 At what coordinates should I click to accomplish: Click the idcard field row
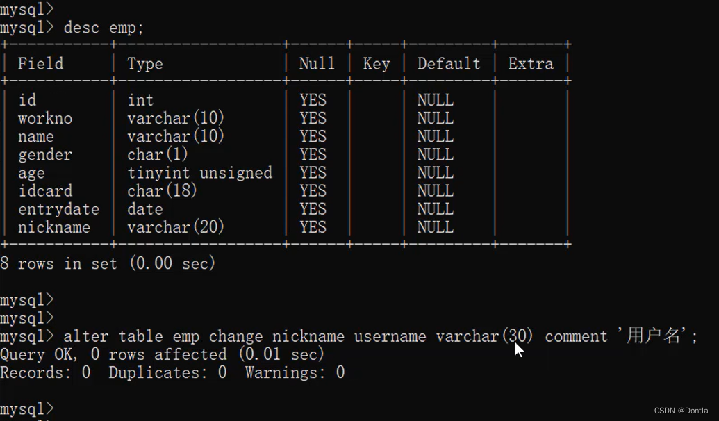point(286,191)
